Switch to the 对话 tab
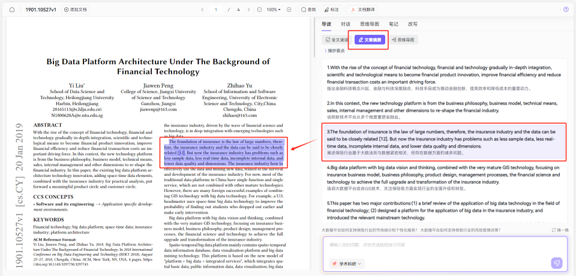 tap(346, 24)
